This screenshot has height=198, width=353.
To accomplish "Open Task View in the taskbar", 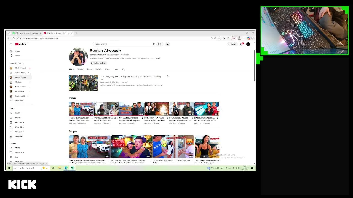I will pos(53,168).
